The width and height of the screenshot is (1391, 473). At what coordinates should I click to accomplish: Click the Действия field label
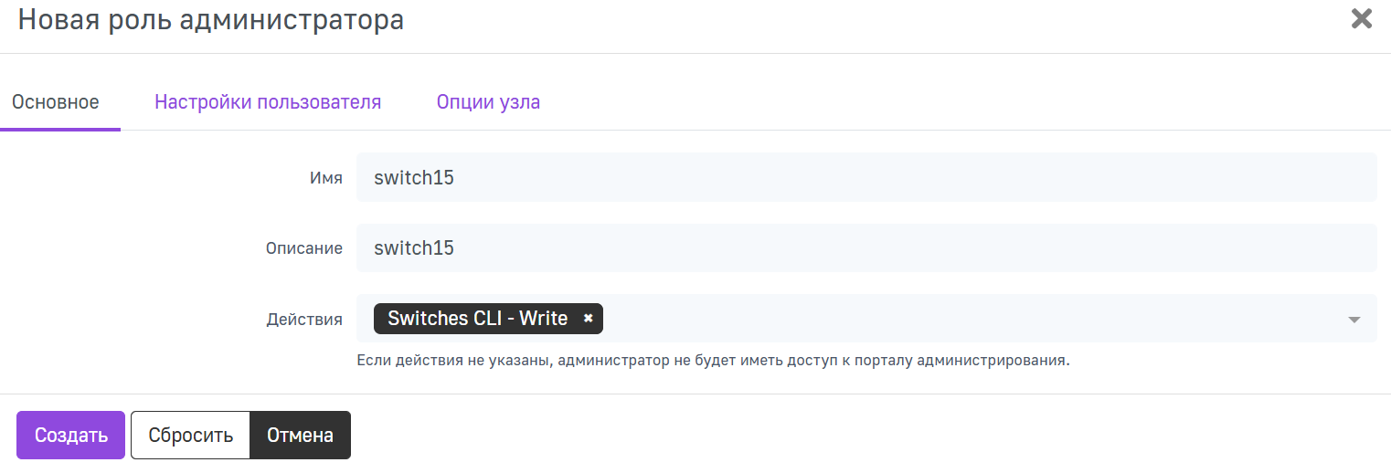(x=304, y=320)
